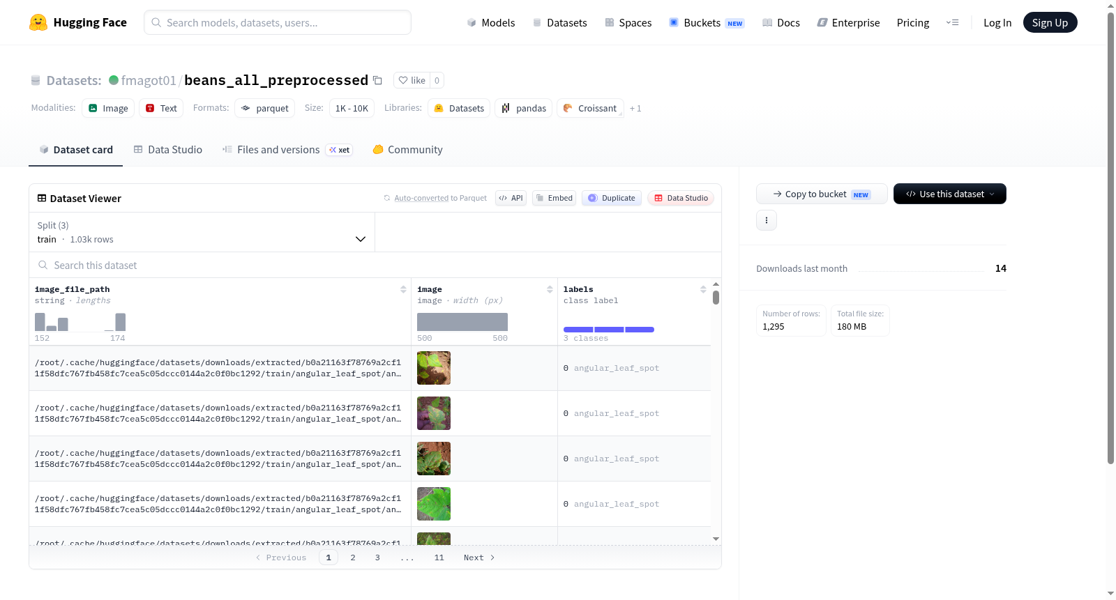Open Buckets in top navigation

click(707, 22)
